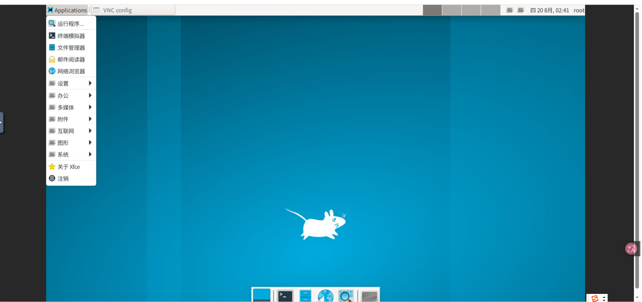Image resolution: width=642 pixels, height=302 pixels.
Task: Click the Sogou input method icon
Action: (x=595, y=298)
